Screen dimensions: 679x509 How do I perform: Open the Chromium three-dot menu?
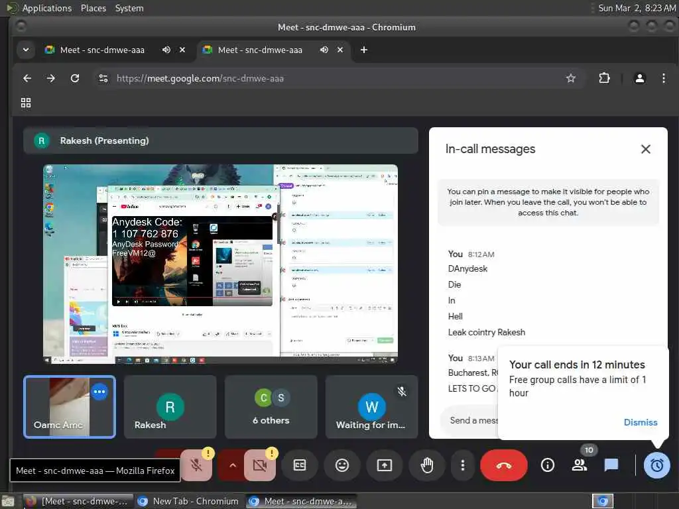coord(663,78)
